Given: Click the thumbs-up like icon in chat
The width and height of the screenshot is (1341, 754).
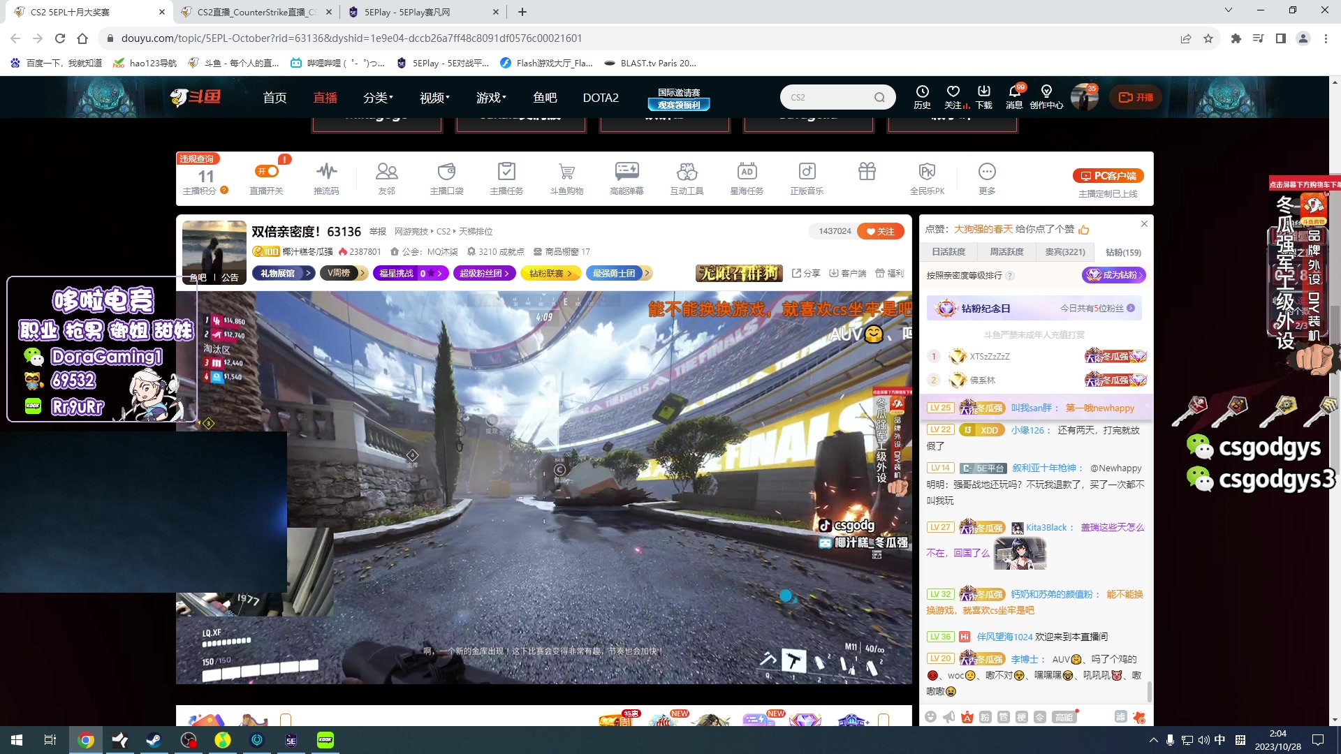Looking at the screenshot, I should [1084, 230].
